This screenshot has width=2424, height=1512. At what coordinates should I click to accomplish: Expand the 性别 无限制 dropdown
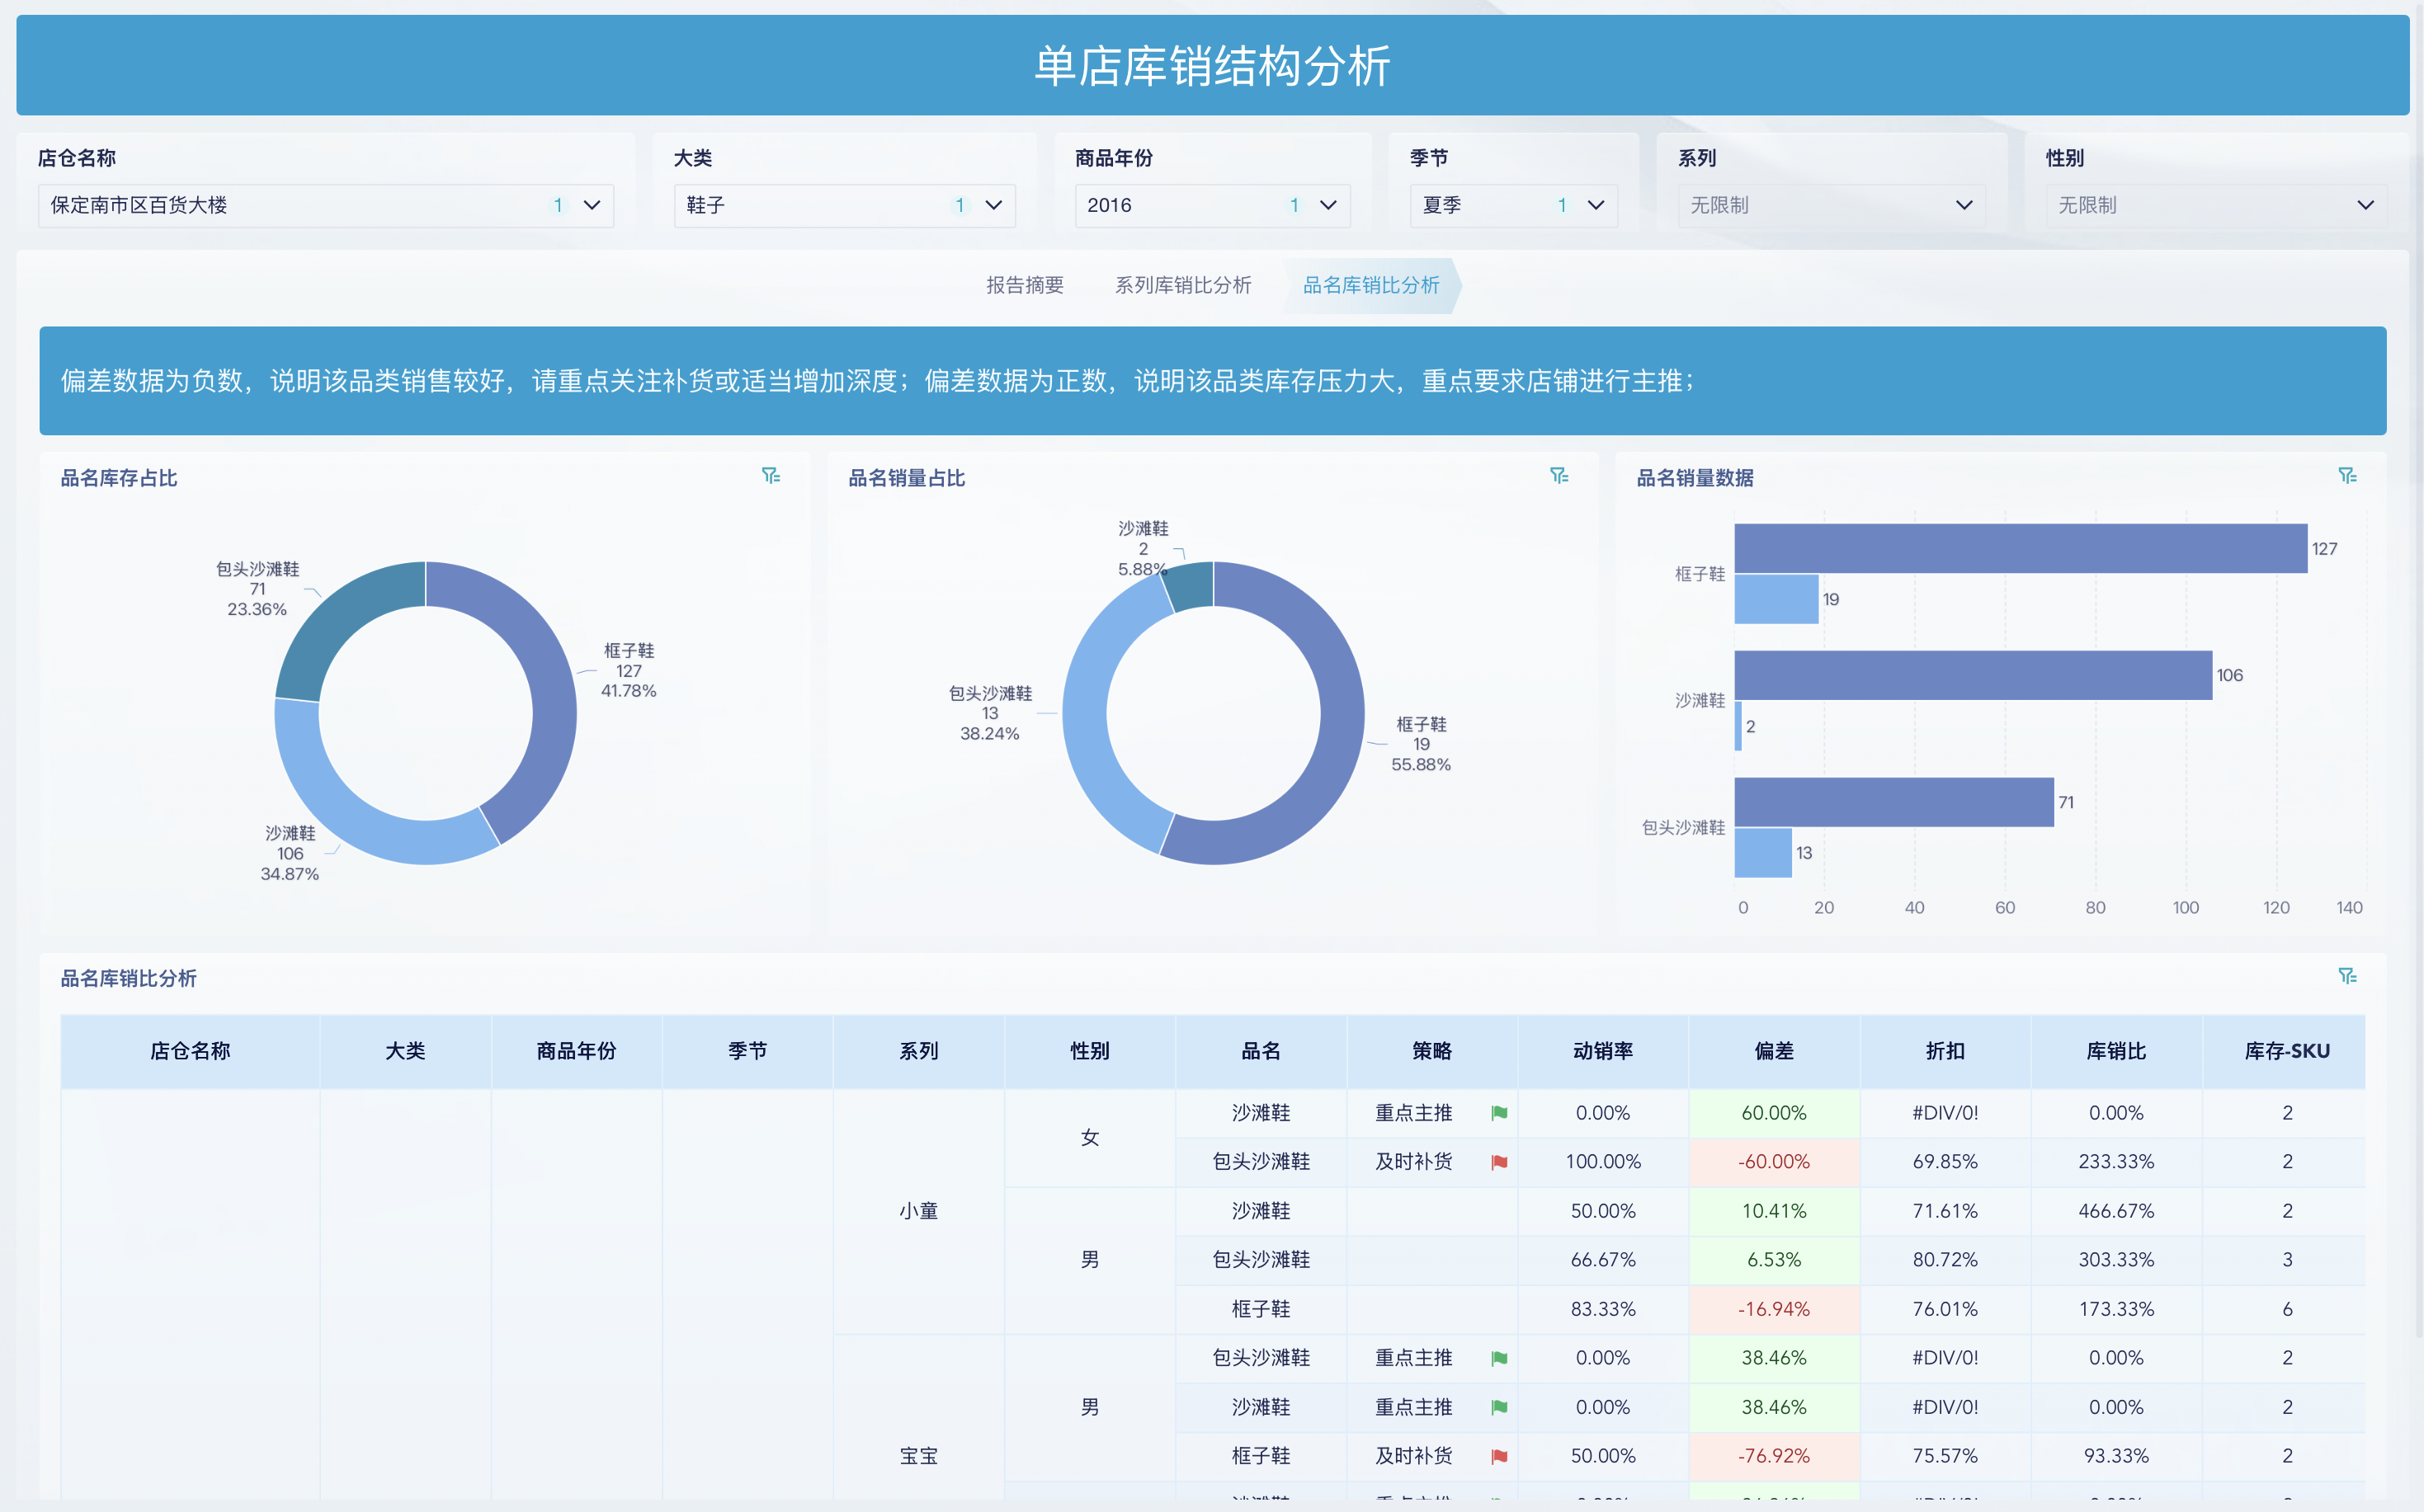pos(2366,205)
